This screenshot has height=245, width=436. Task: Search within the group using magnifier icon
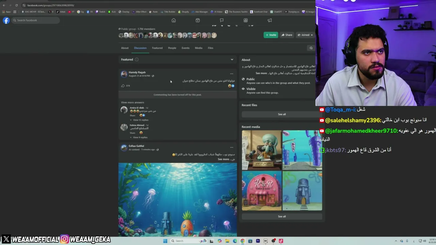coord(311,48)
